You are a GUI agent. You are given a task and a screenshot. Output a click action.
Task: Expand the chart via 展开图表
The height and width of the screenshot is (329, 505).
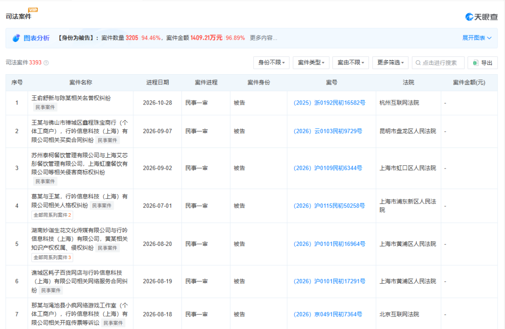pos(476,38)
